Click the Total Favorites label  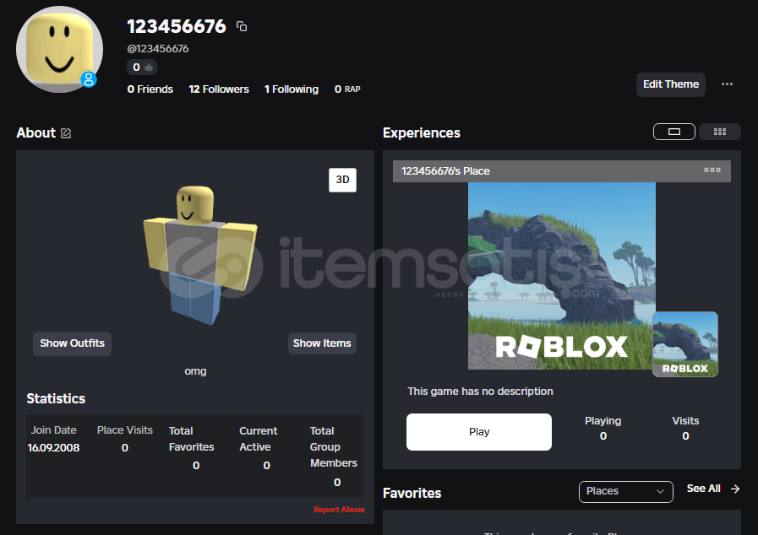[x=192, y=439]
